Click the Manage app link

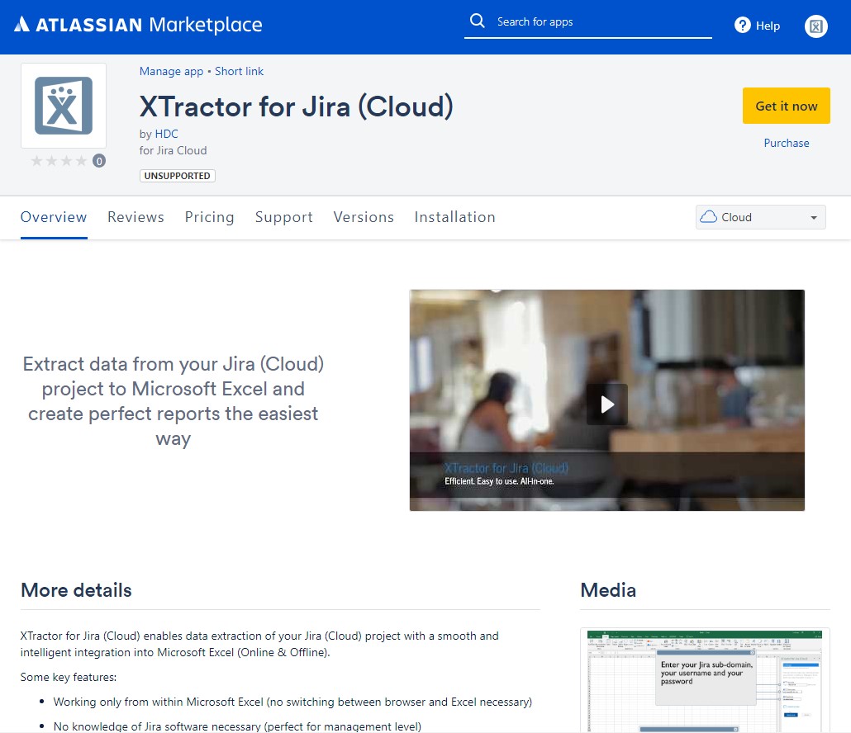point(172,72)
